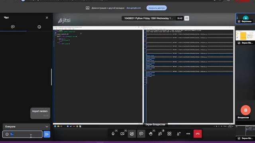Select Вероника participant thumbnail
255x143 pixels.
(x=245, y=19)
